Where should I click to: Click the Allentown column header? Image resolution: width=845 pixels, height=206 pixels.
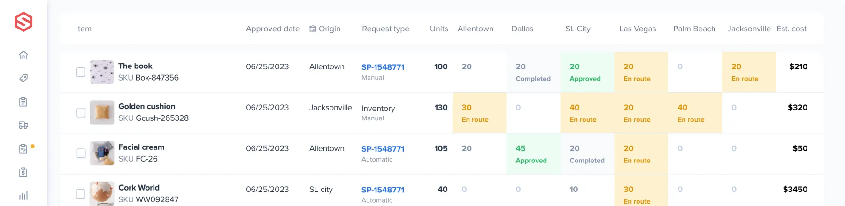pyautogui.click(x=476, y=29)
